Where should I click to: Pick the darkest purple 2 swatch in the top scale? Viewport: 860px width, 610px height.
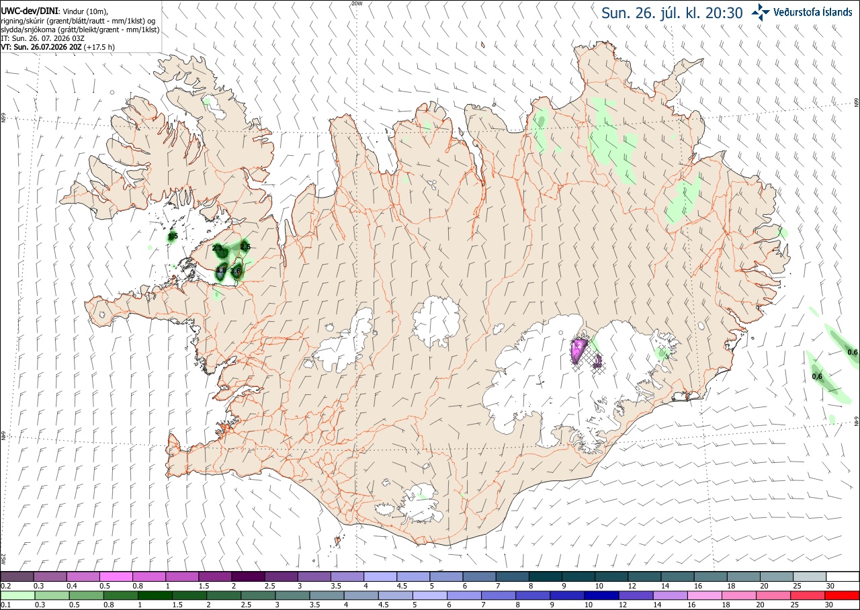click(x=248, y=576)
